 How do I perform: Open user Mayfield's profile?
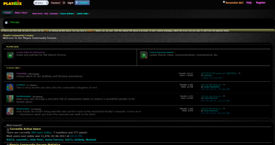[91, 140]
